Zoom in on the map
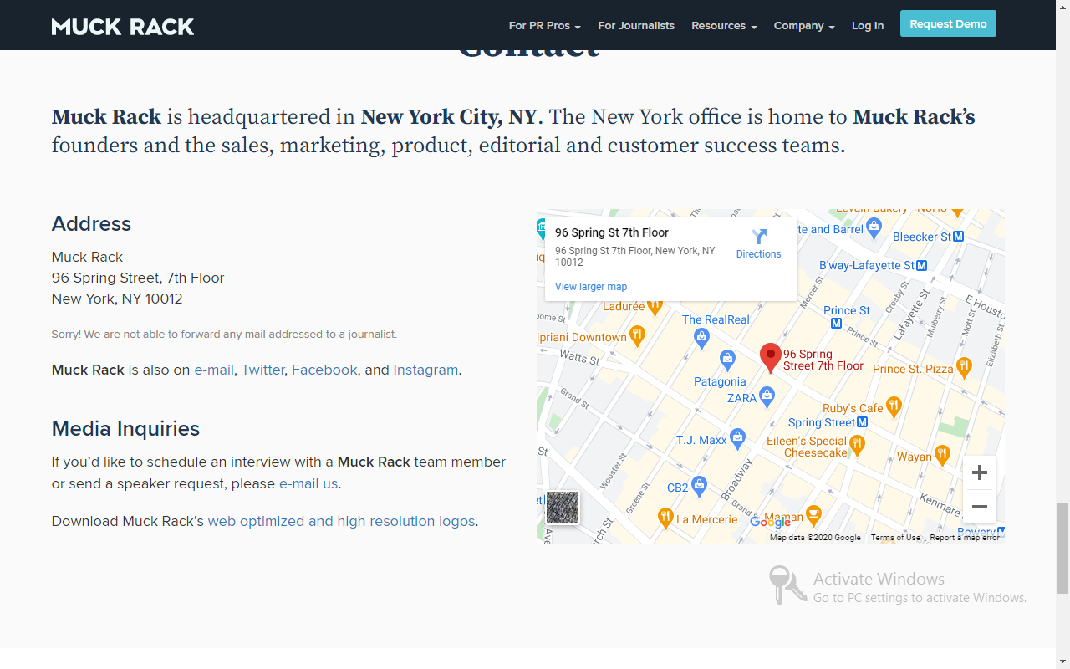1070x669 pixels. [x=980, y=472]
